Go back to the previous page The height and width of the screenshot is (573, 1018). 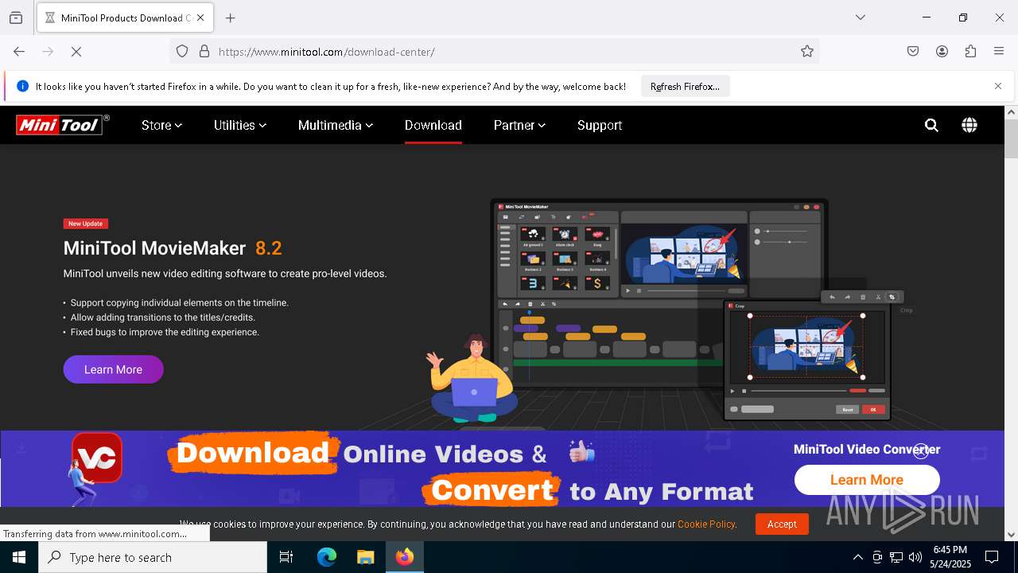[19, 52]
